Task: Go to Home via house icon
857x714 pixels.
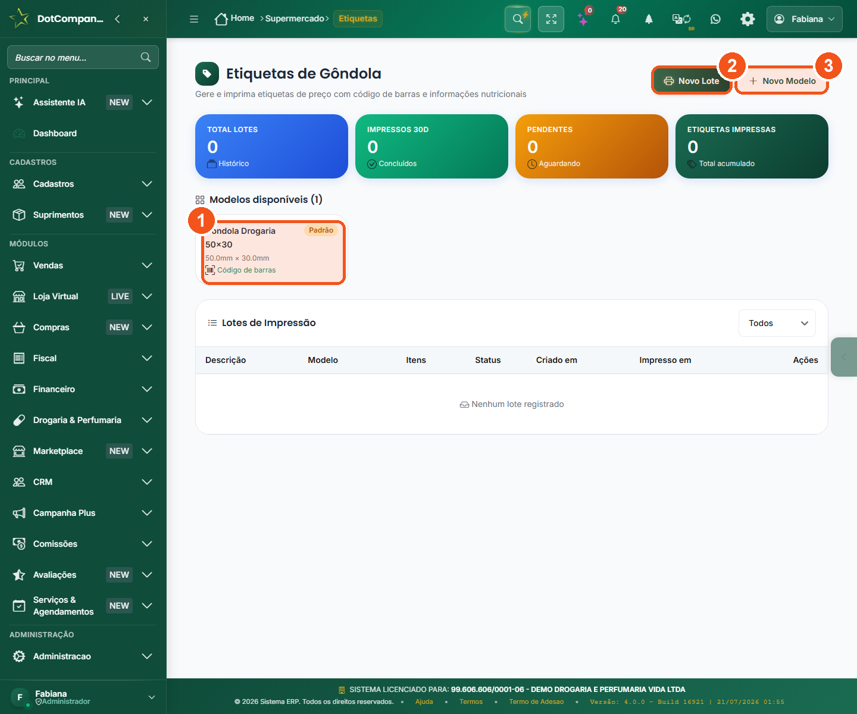Action: [x=221, y=19]
